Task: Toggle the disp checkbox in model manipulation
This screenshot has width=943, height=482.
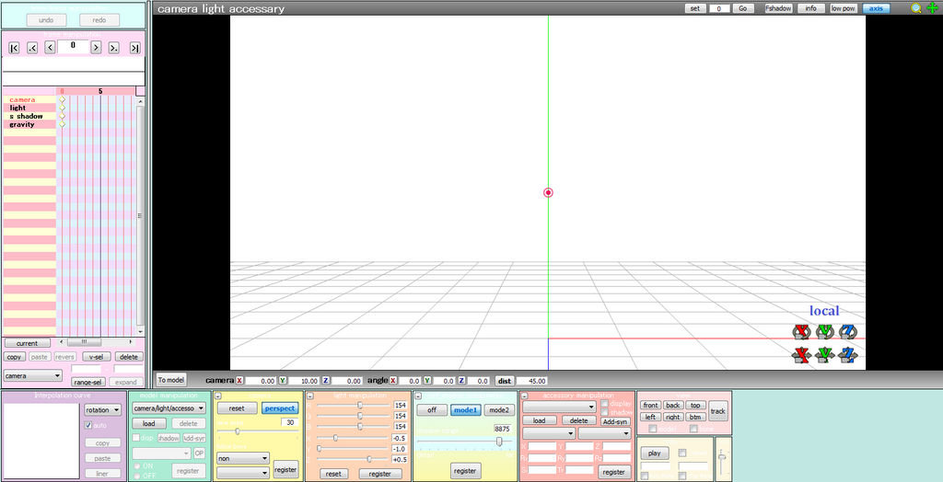Action: 136,438
